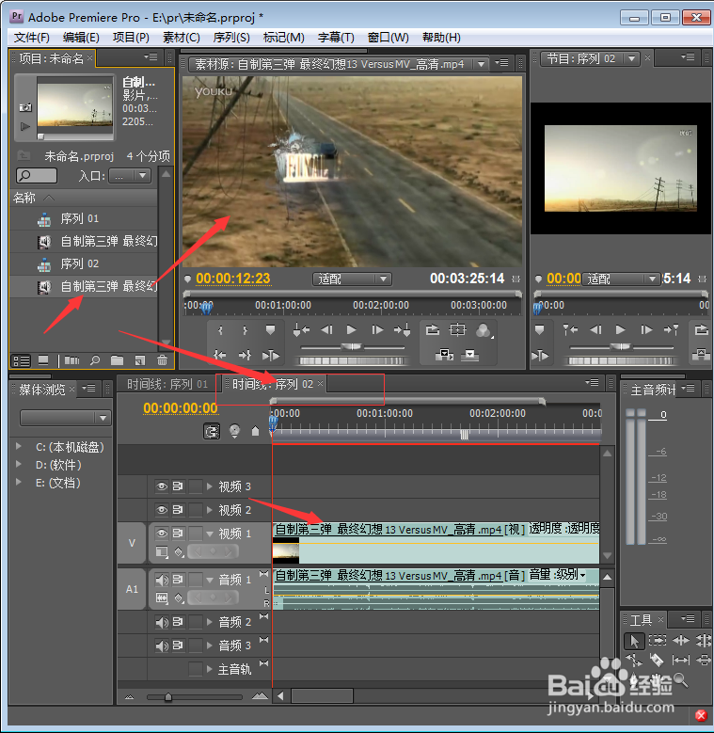
Task: Delete selected item with trash icon
Action: click(x=162, y=360)
